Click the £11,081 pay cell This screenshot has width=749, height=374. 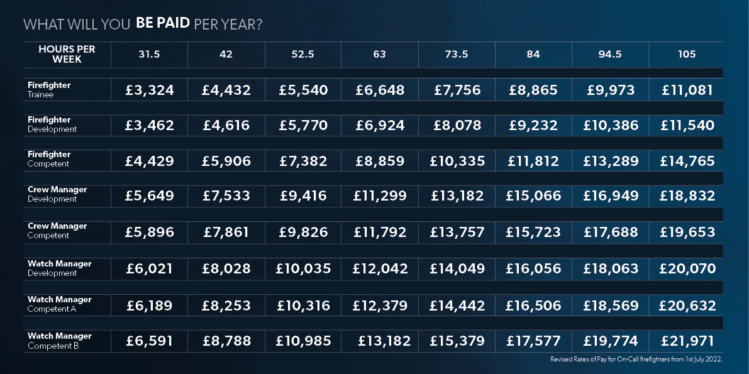[x=687, y=90]
